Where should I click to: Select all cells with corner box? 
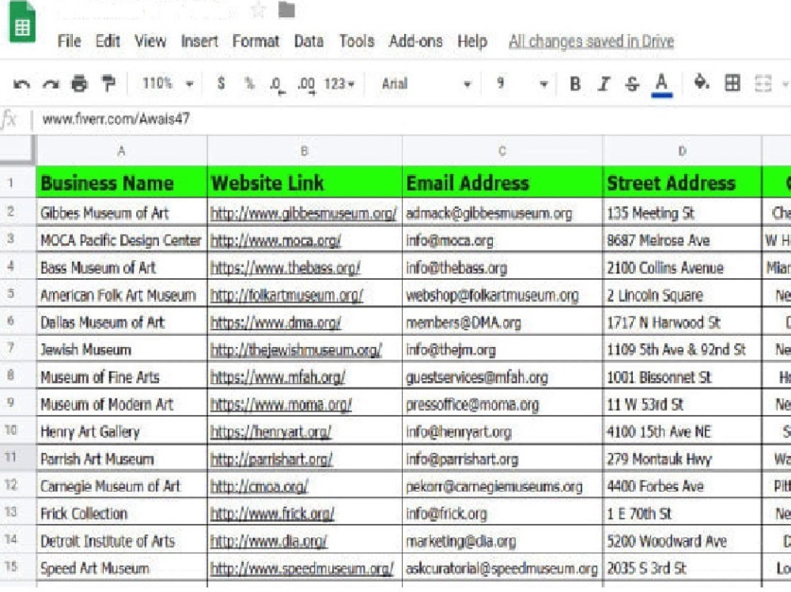(17, 149)
